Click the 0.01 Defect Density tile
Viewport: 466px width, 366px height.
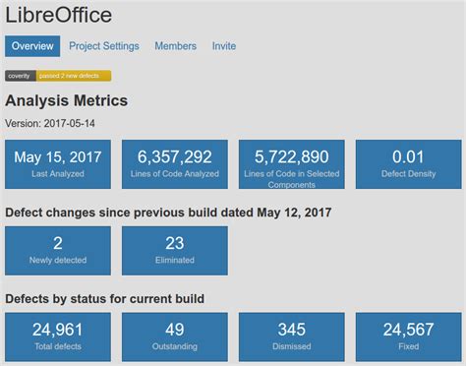coord(409,164)
